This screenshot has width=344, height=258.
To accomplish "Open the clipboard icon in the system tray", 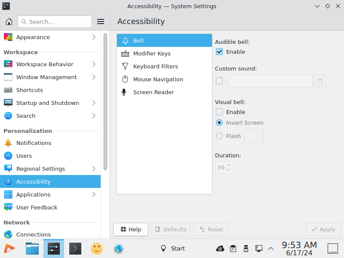I will point(233,249).
